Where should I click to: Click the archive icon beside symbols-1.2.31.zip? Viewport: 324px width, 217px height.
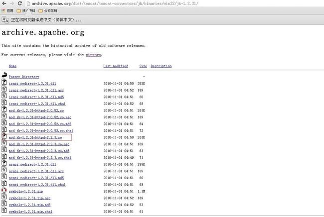(4, 190)
